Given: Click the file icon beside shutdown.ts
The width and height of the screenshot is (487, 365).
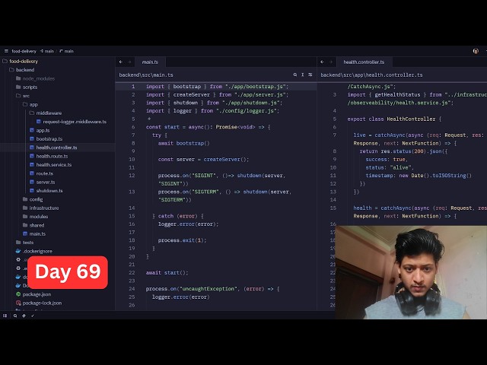Looking at the screenshot, I should click(32, 191).
